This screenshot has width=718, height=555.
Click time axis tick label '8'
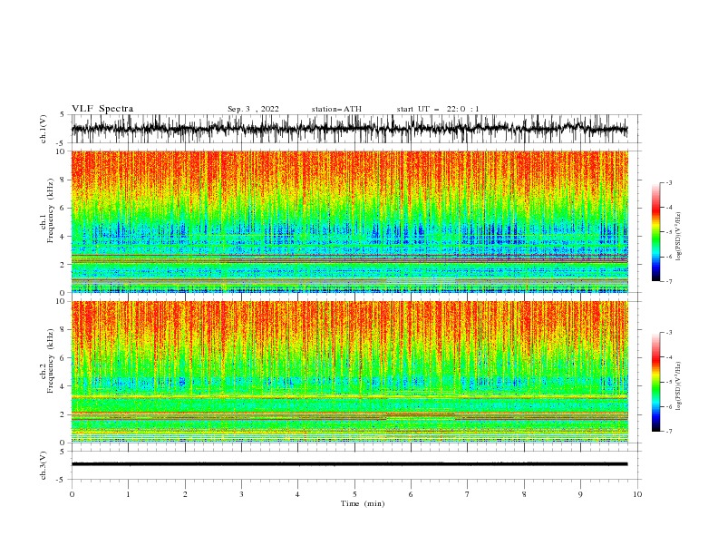[524, 494]
